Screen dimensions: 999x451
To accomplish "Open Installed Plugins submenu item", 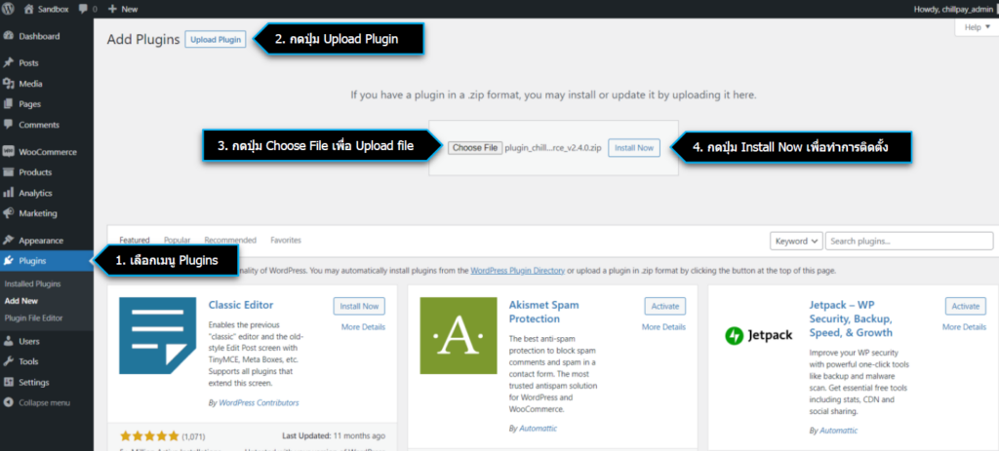I will [32, 283].
